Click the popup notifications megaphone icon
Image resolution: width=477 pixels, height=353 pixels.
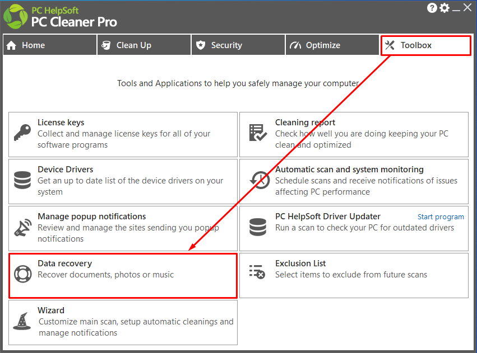[23, 227]
